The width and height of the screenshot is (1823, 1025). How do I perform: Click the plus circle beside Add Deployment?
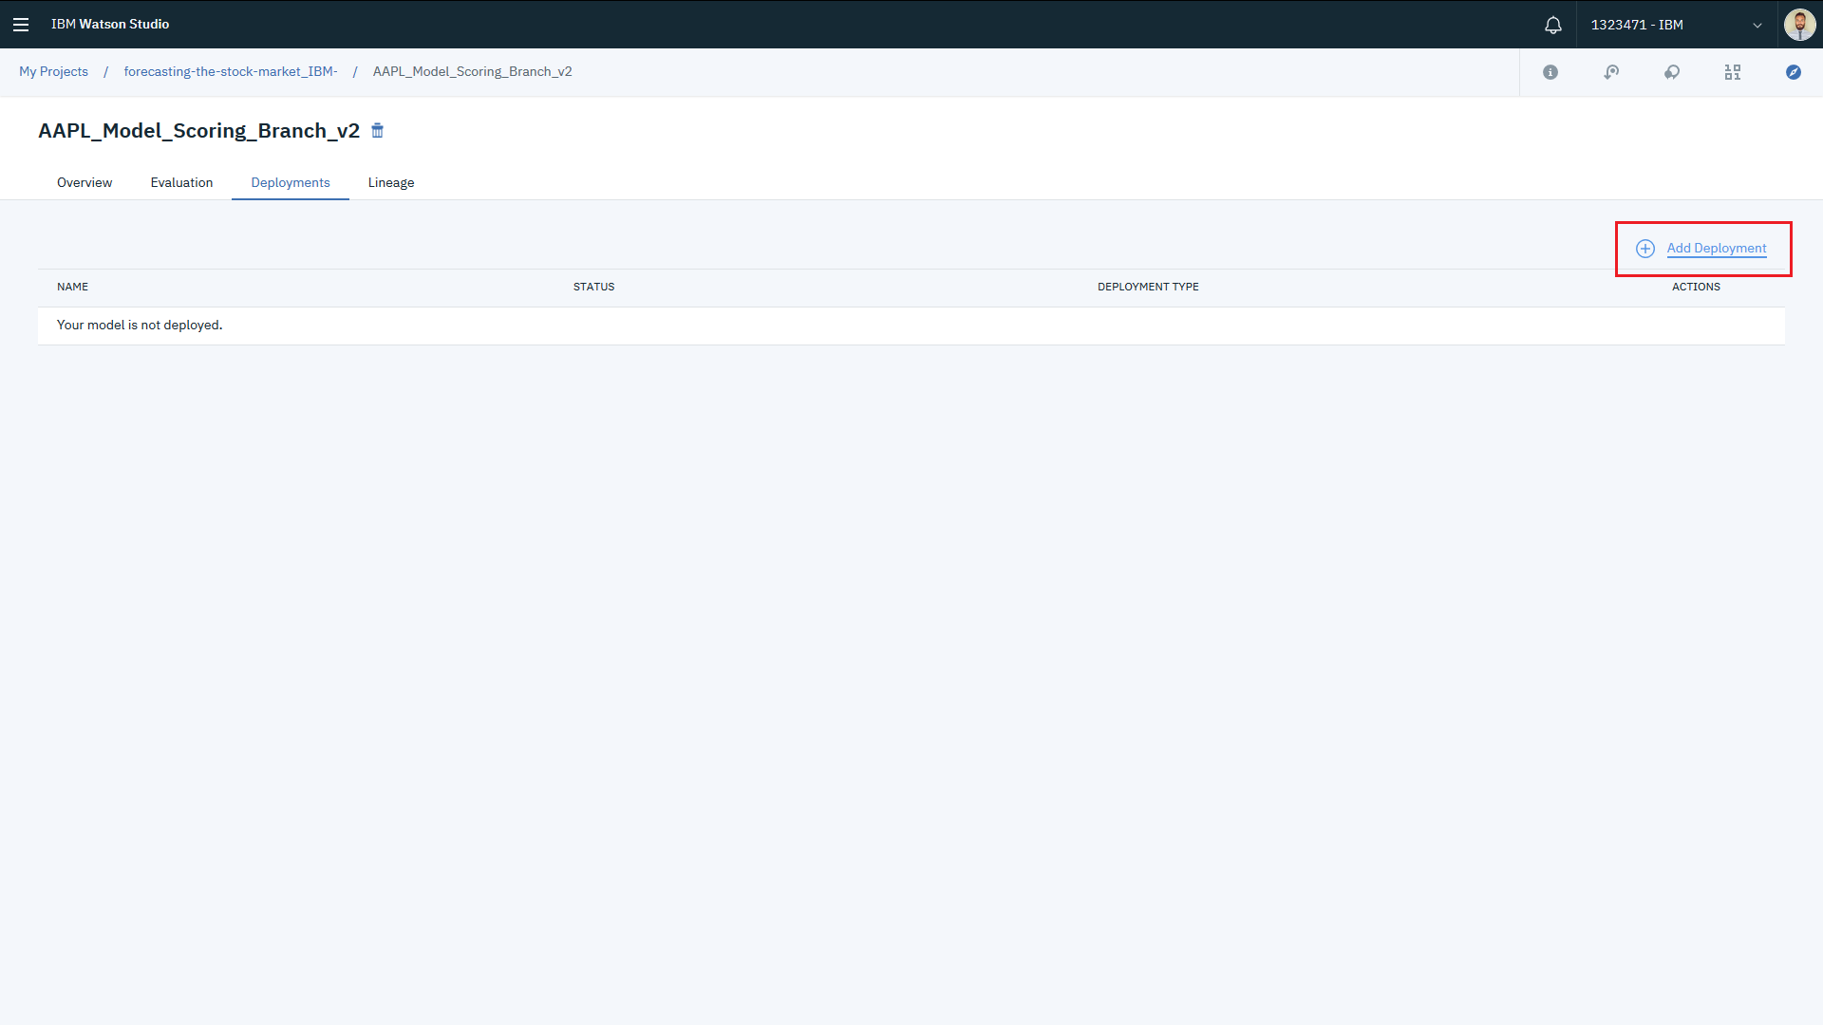(1645, 249)
